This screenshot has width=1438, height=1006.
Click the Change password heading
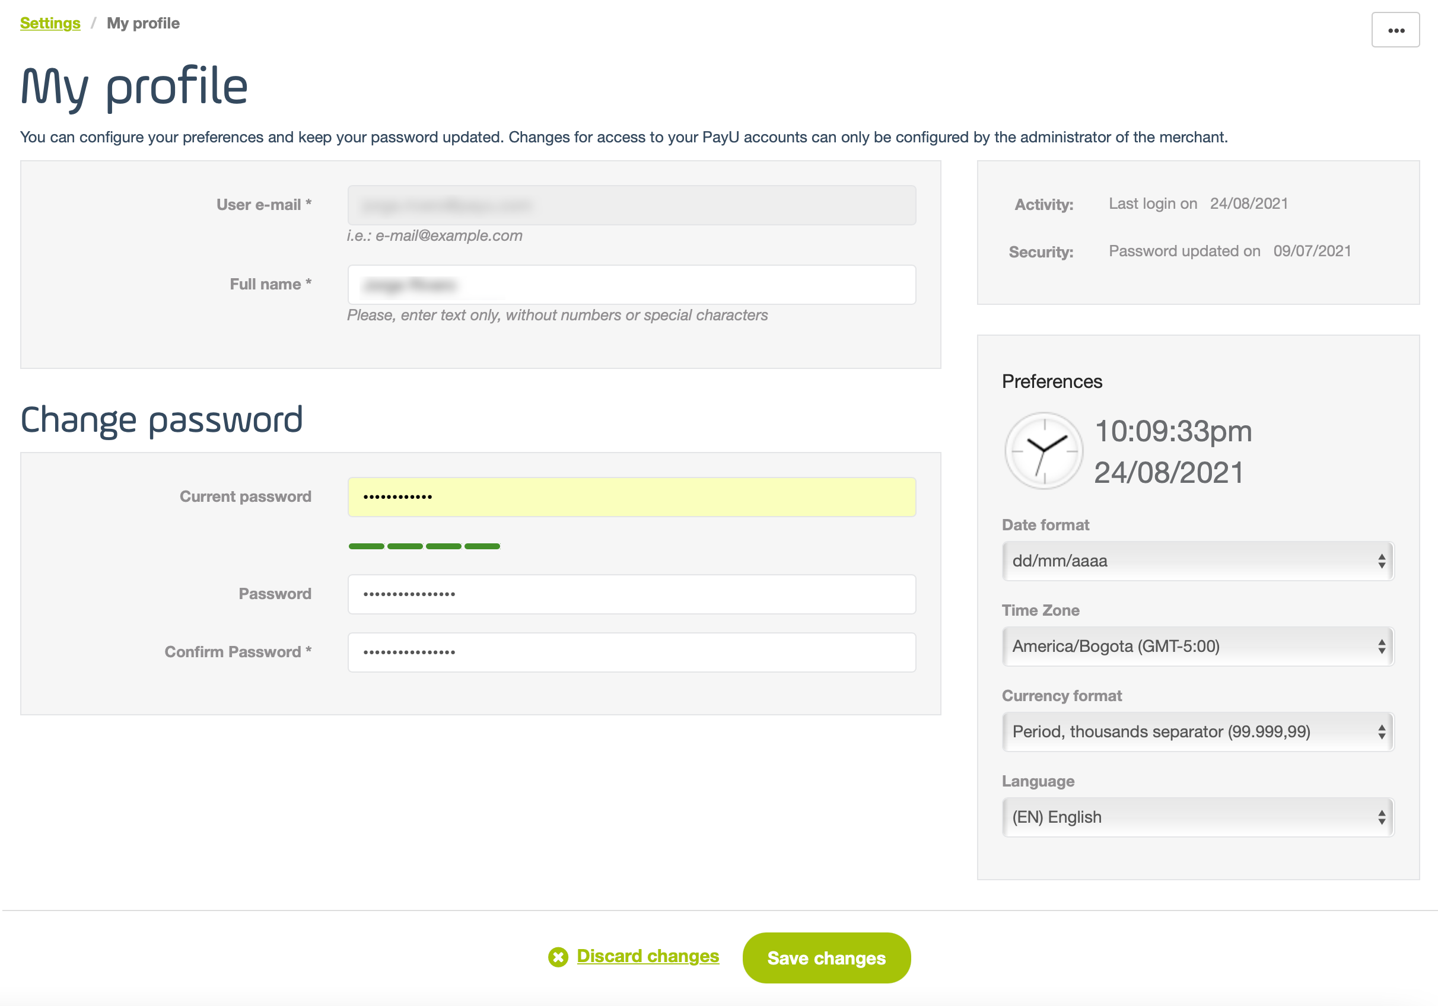[161, 420]
